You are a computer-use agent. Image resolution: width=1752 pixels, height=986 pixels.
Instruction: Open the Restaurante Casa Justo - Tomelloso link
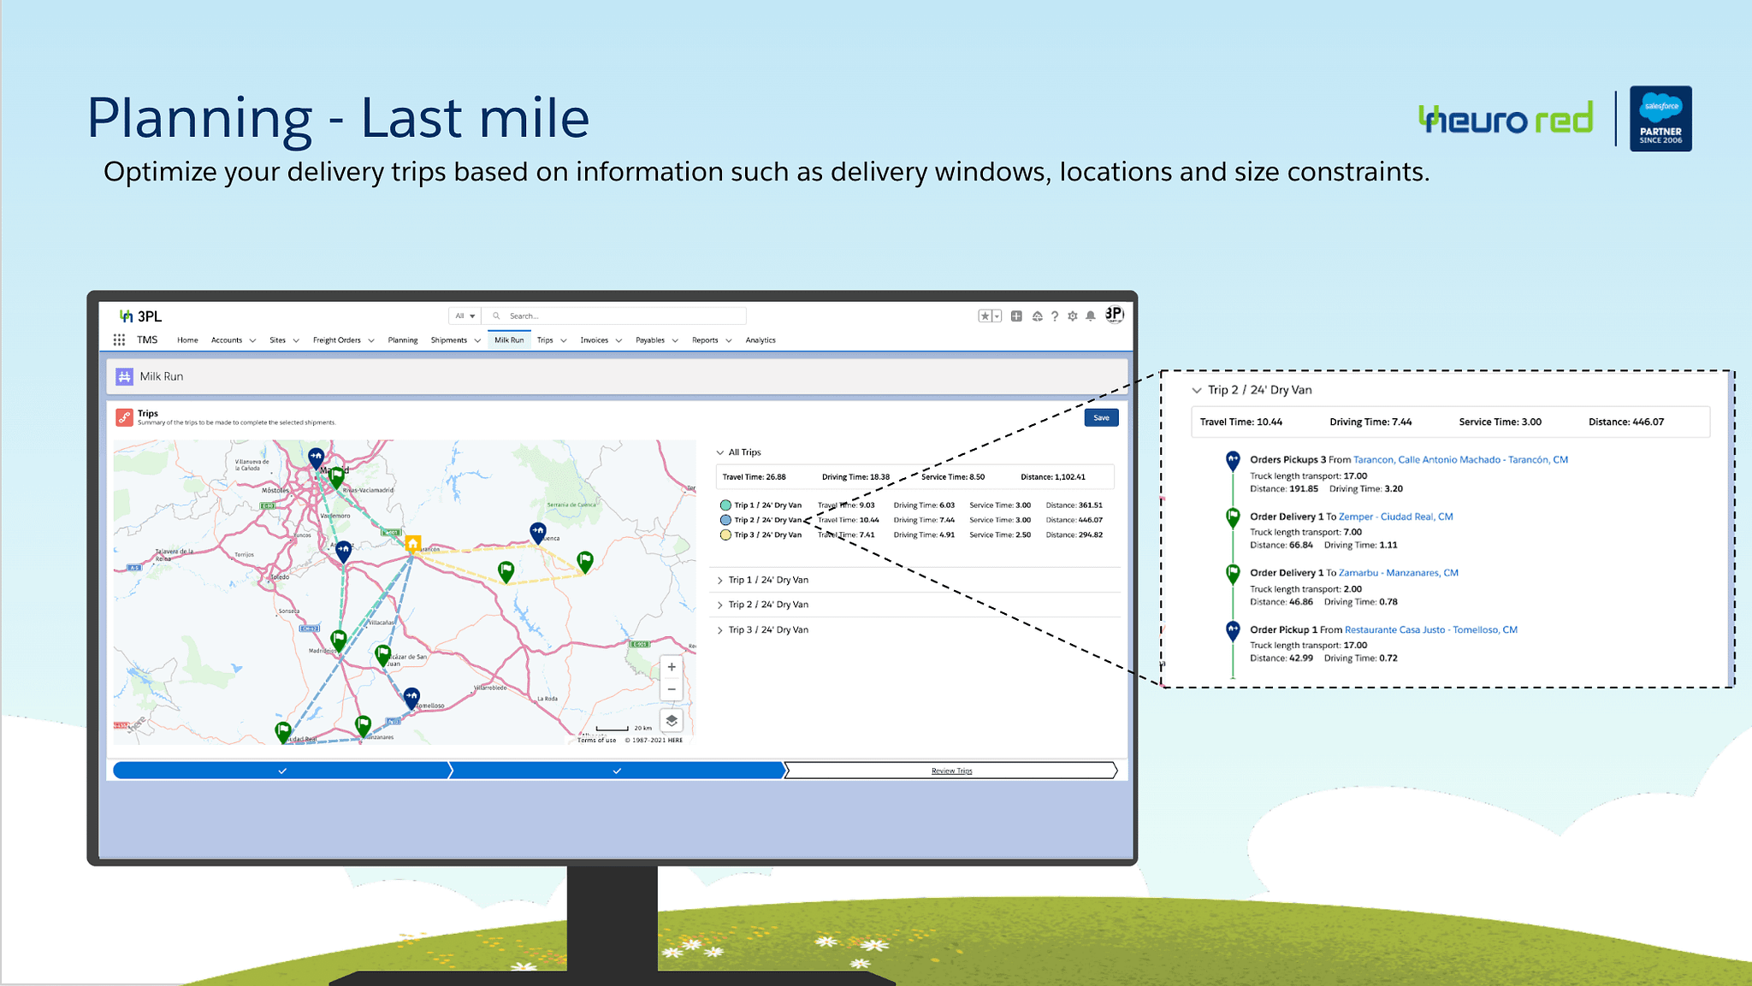1430,629
